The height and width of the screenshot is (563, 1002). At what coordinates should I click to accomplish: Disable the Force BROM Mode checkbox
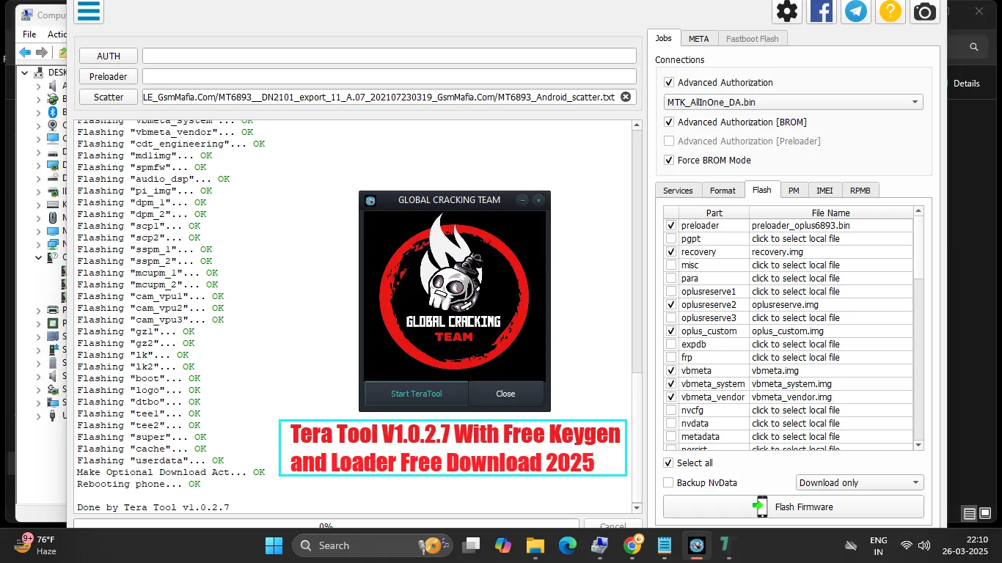(x=668, y=161)
